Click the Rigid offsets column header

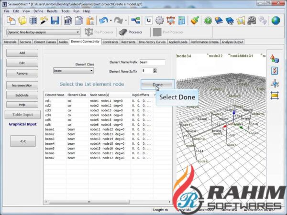[140, 95]
